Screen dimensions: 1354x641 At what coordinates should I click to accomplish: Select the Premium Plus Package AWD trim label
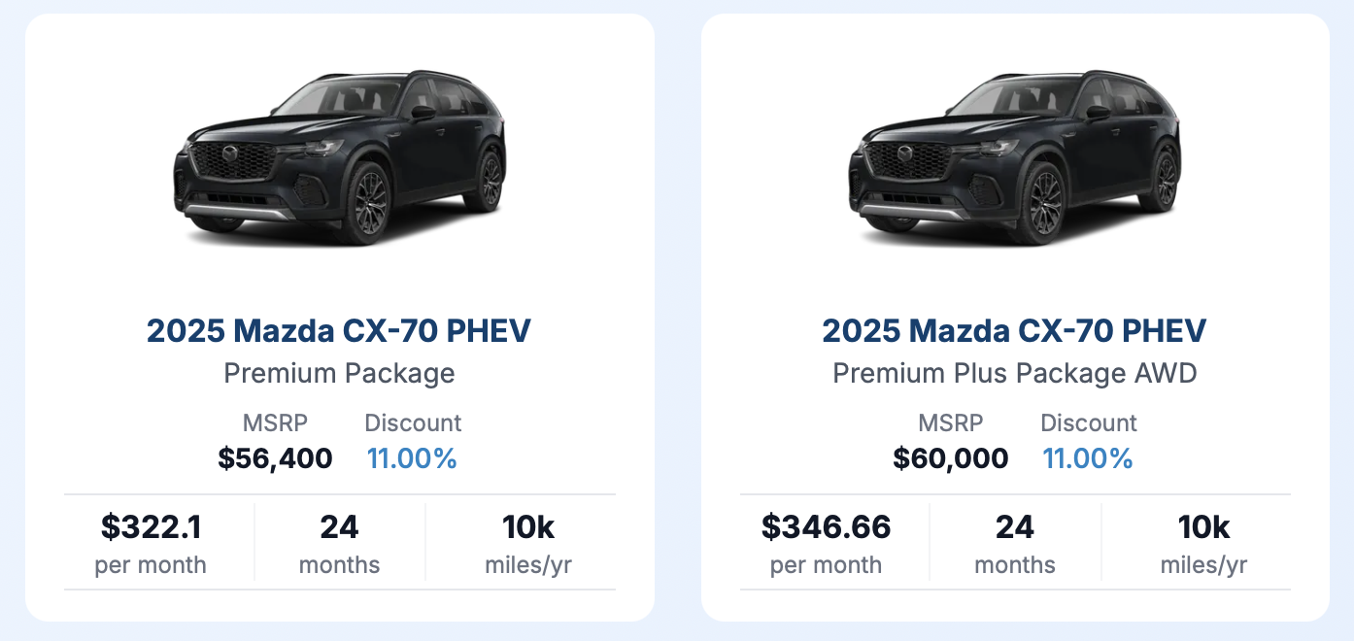click(1015, 374)
